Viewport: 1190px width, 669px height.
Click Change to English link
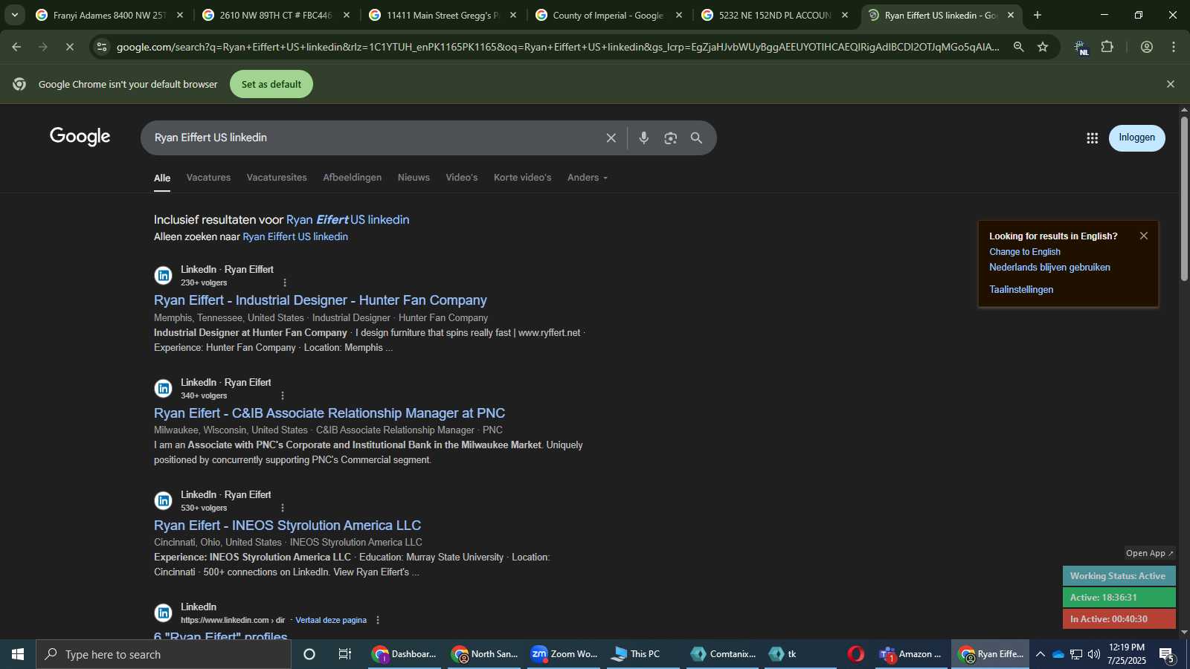[x=1025, y=252]
